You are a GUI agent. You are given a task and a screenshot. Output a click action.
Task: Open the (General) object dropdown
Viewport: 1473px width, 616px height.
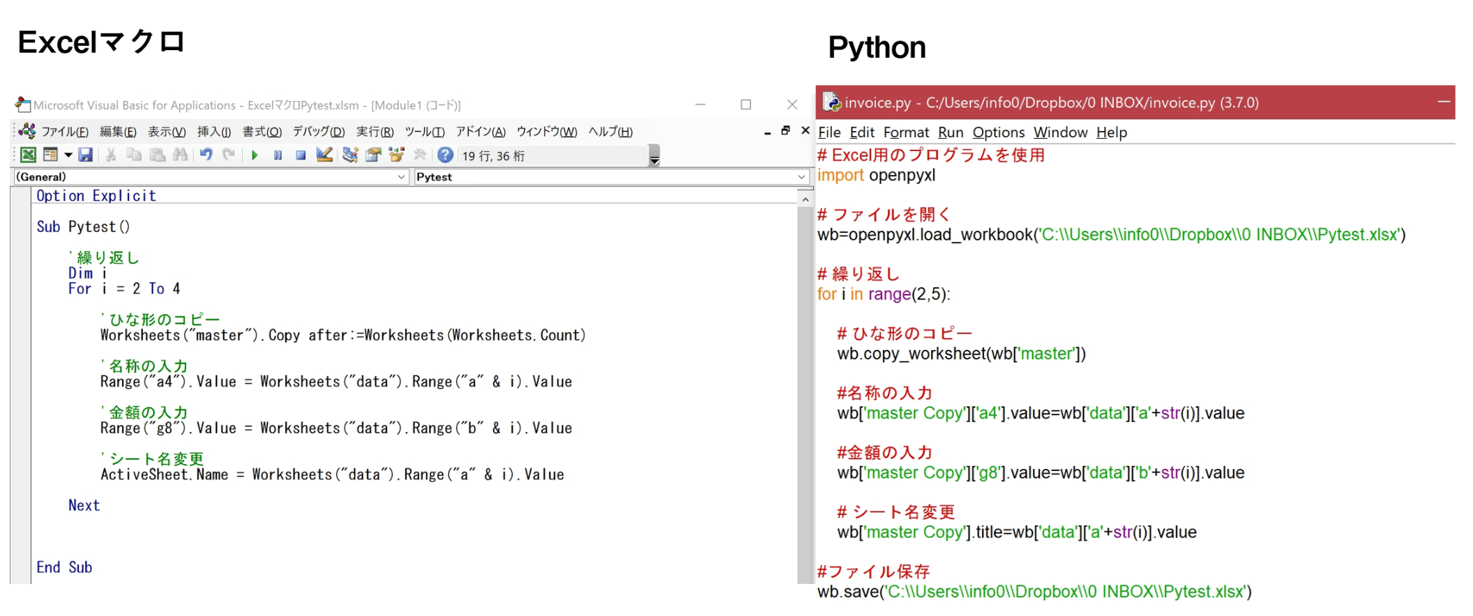click(401, 177)
